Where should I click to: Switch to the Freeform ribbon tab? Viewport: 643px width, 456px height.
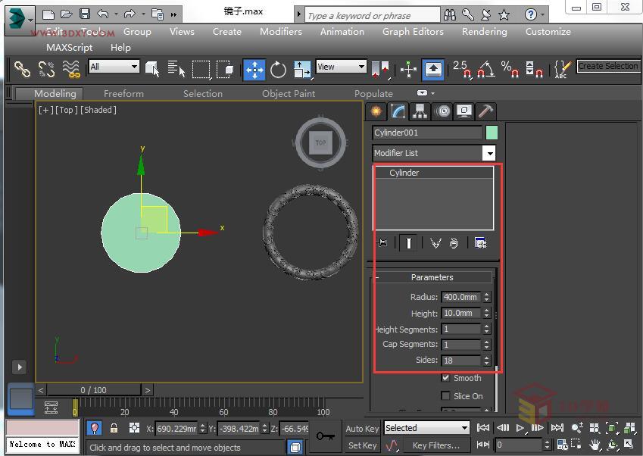coord(123,93)
